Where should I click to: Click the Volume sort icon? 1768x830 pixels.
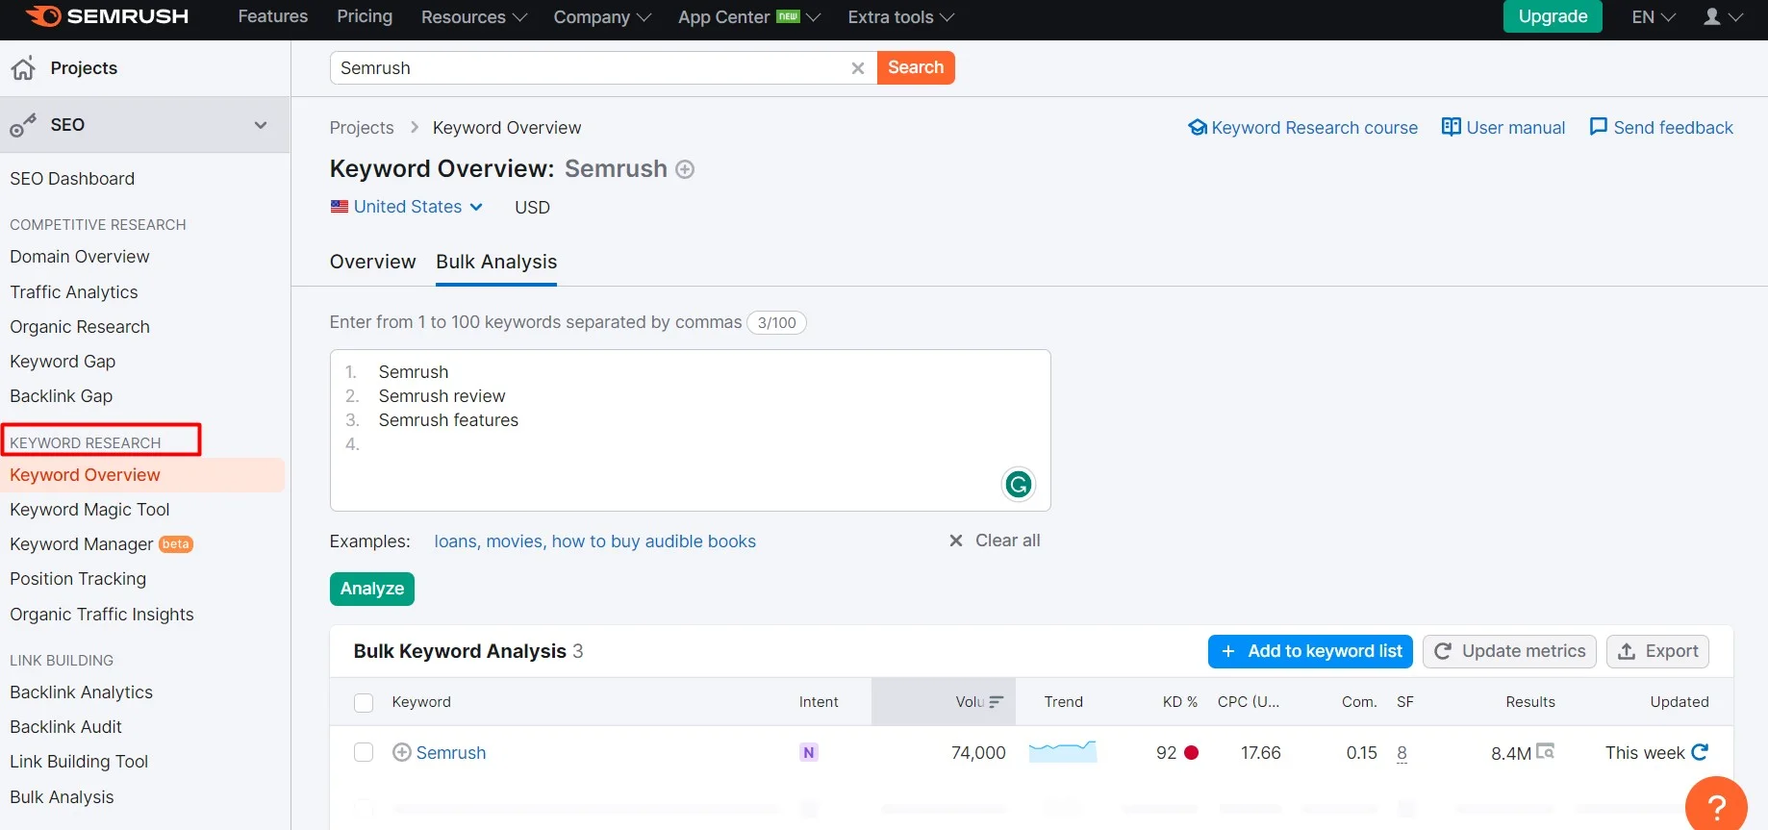click(996, 702)
